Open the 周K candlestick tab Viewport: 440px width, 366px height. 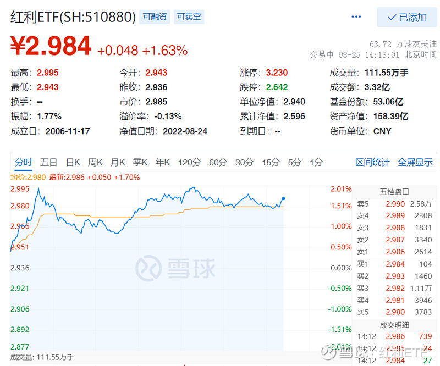tap(96, 162)
